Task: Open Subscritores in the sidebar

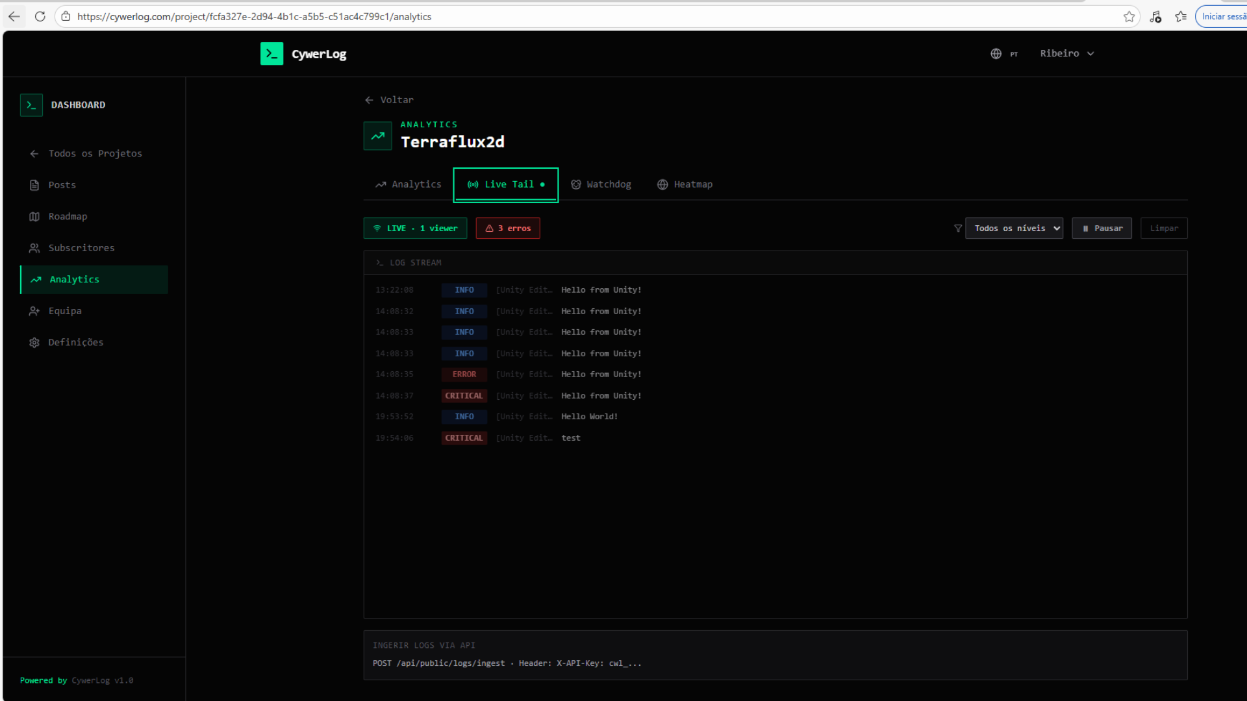Action: (x=81, y=248)
